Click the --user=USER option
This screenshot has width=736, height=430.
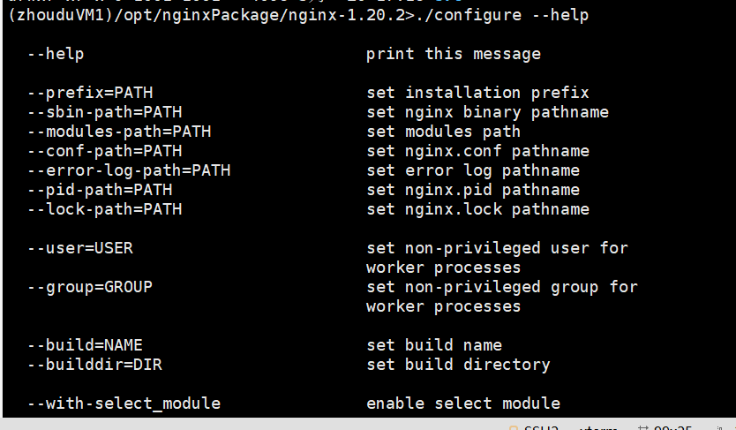[79, 248]
